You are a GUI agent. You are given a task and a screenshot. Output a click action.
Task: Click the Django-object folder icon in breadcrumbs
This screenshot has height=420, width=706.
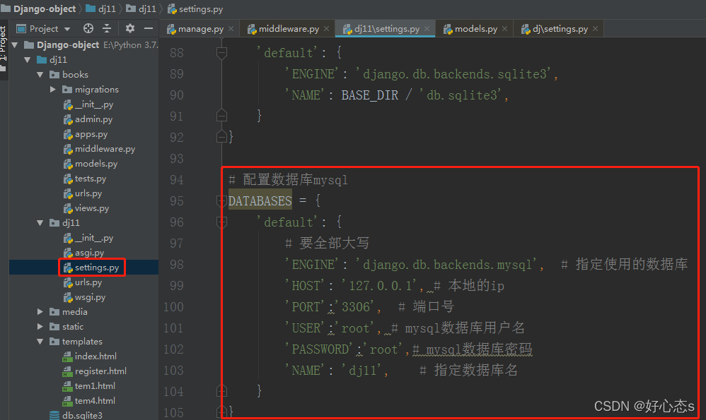(6, 8)
